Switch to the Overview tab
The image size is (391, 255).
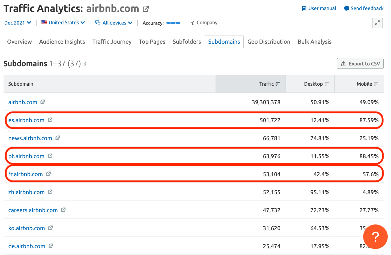coord(19,42)
